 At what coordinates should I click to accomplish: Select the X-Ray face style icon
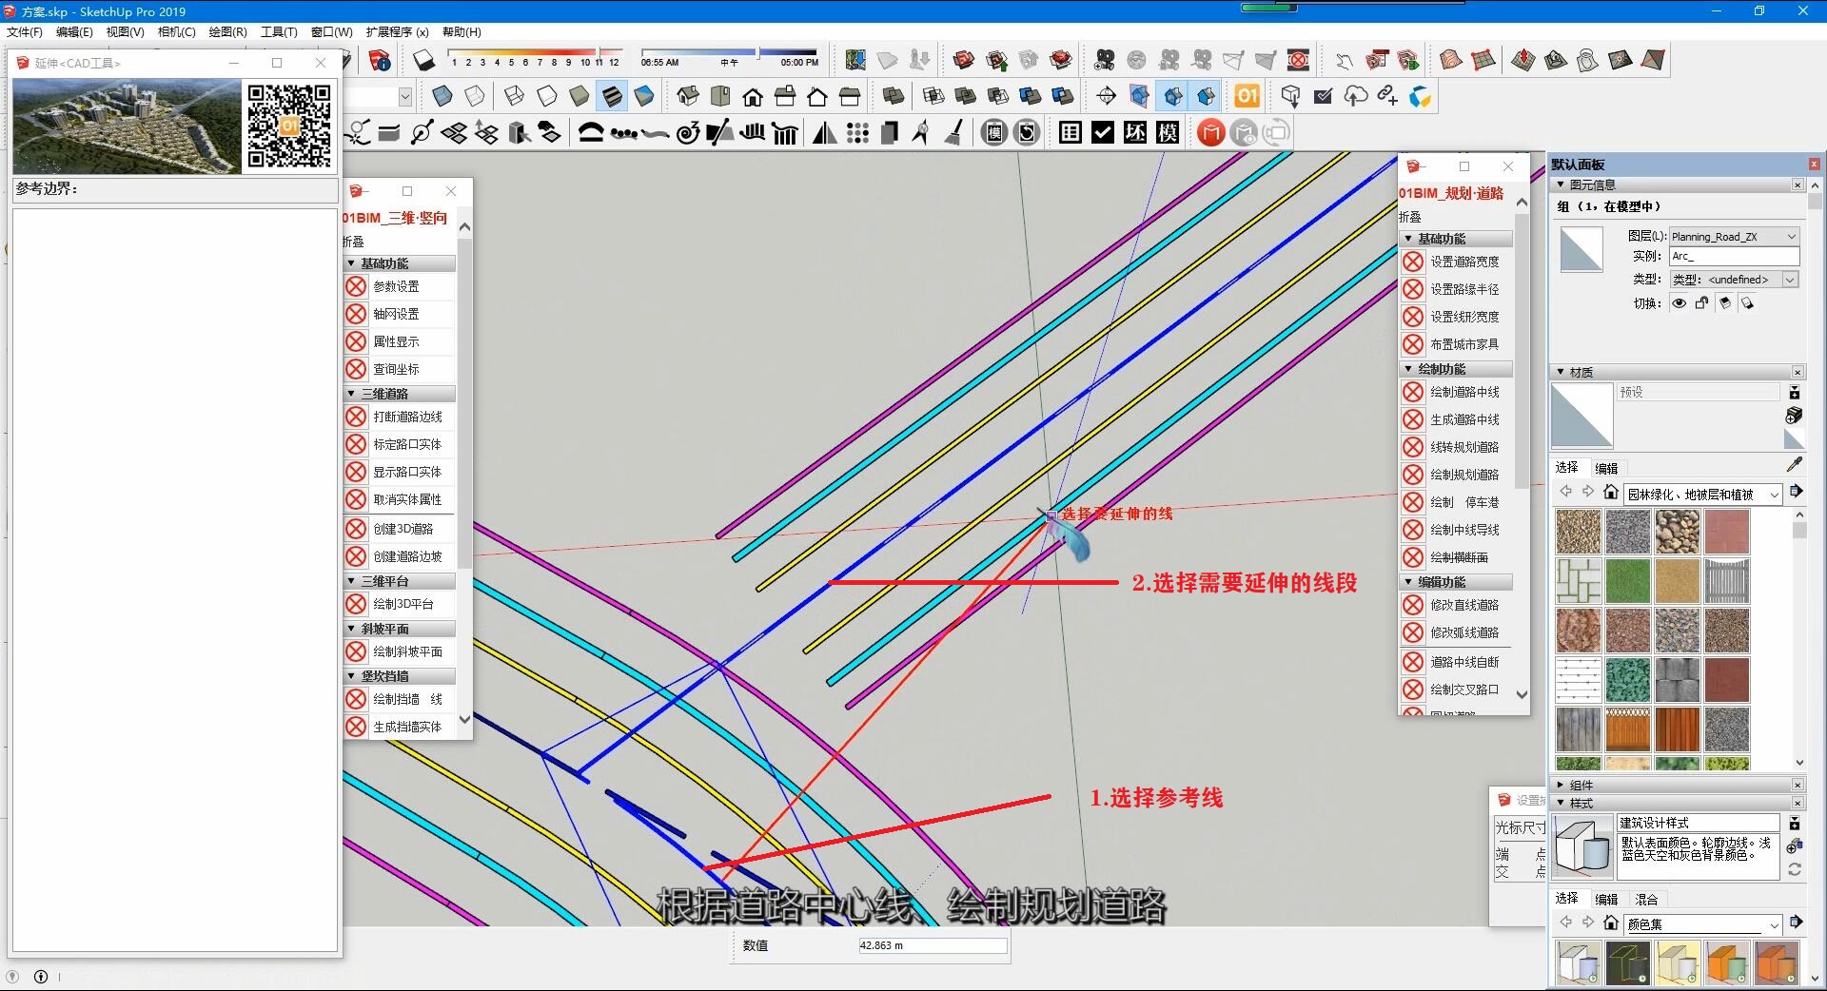tap(442, 96)
